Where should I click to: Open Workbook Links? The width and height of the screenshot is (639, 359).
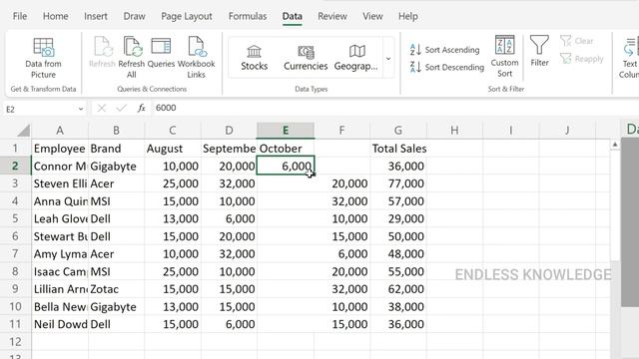click(x=196, y=58)
